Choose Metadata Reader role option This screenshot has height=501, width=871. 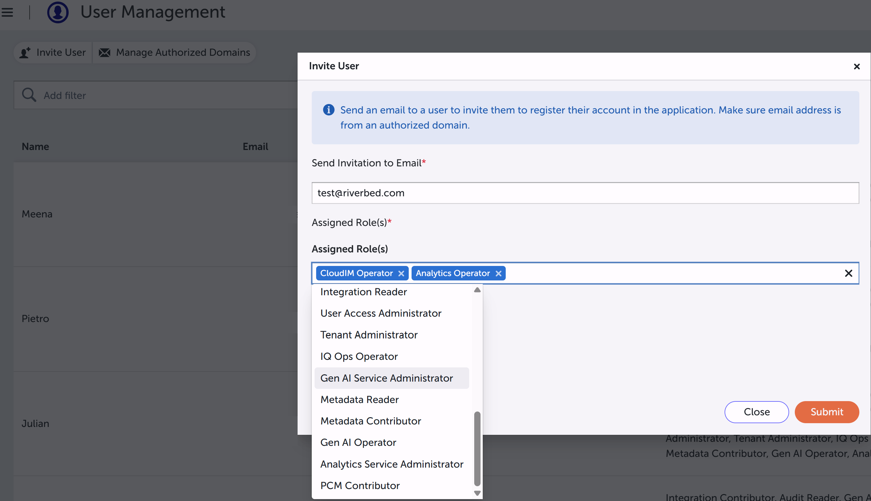tap(392, 400)
